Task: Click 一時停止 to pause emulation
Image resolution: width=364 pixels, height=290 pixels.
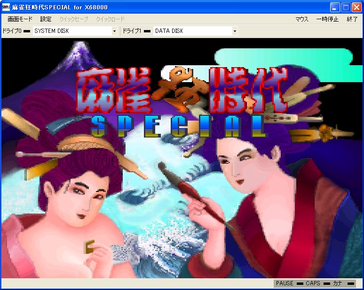Action: tap(327, 19)
